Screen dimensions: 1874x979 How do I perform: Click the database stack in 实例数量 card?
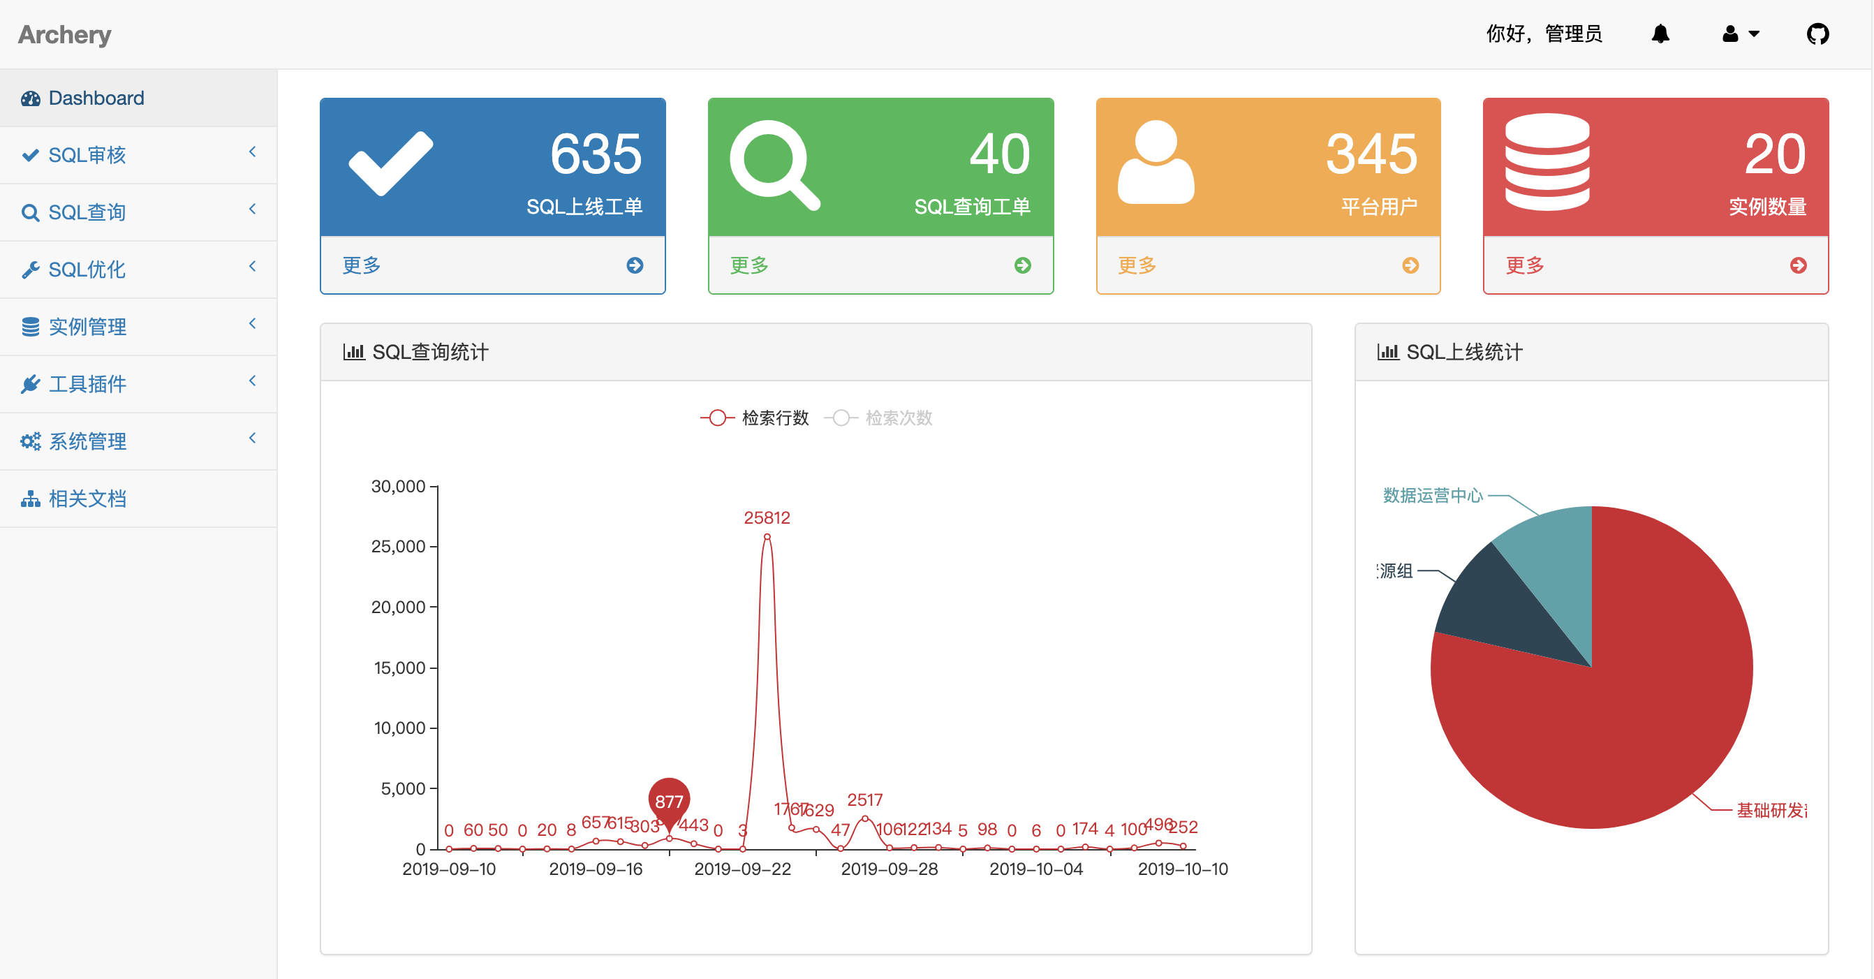click(1547, 162)
